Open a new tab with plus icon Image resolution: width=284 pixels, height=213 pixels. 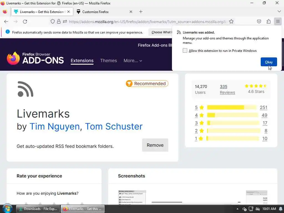click(141, 12)
